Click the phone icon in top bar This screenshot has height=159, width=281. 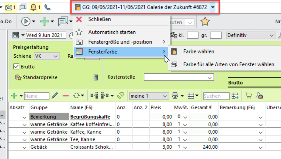(x=47, y=7)
